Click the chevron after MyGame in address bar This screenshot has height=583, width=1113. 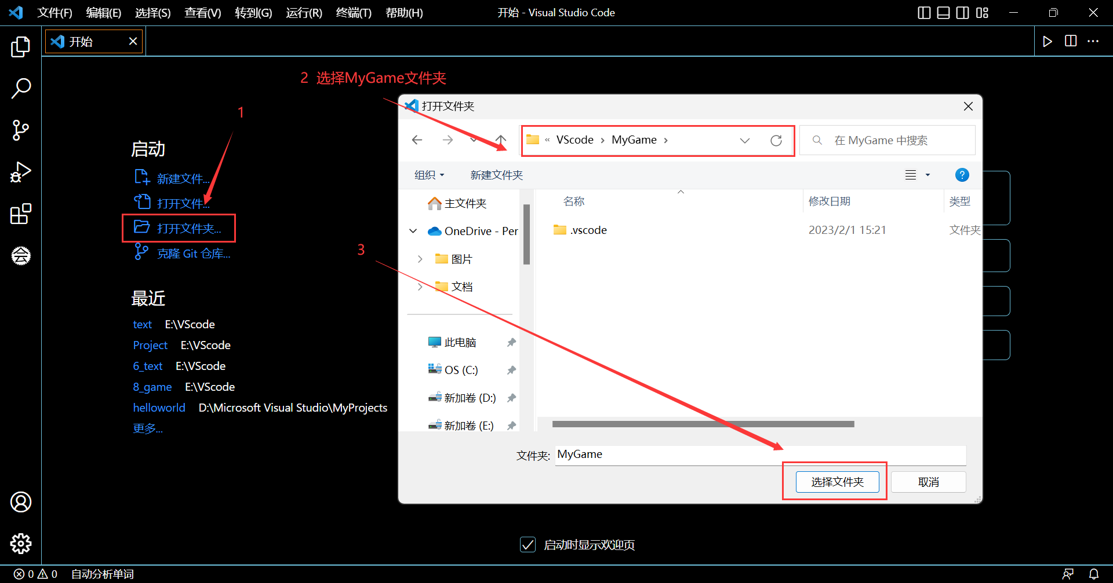(x=666, y=140)
